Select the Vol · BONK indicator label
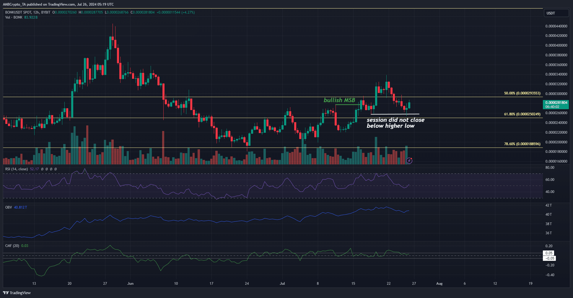 coord(14,17)
